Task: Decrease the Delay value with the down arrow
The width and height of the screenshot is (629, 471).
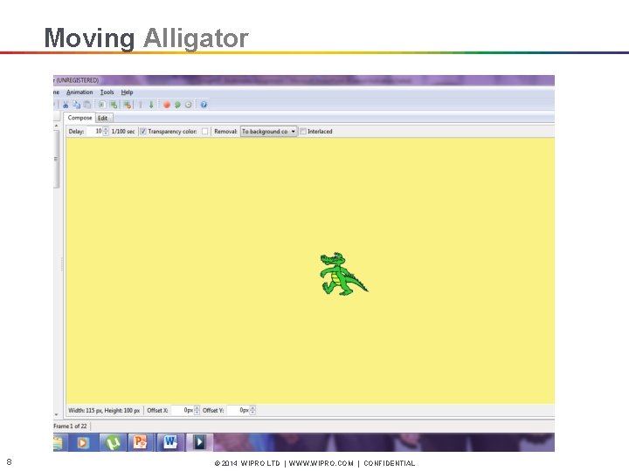Action: tap(106, 133)
